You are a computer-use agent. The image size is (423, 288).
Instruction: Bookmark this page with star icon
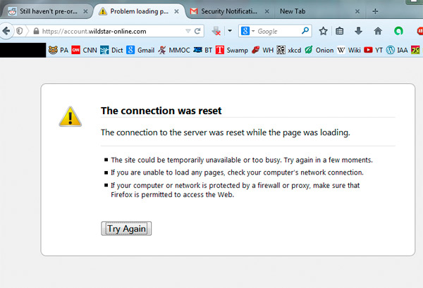point(323,31)
